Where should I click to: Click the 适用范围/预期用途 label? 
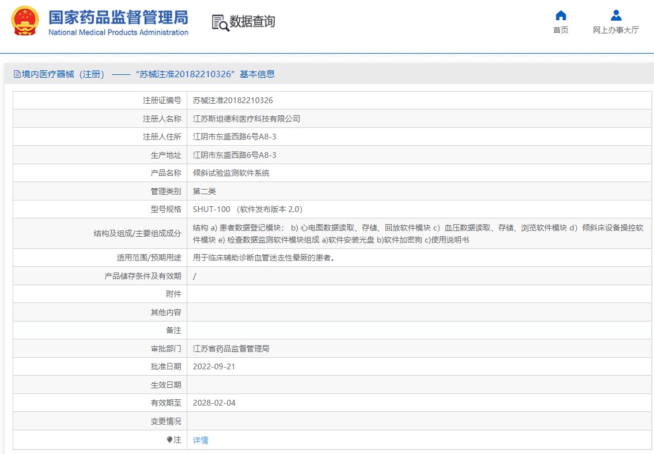pos(149,258)
